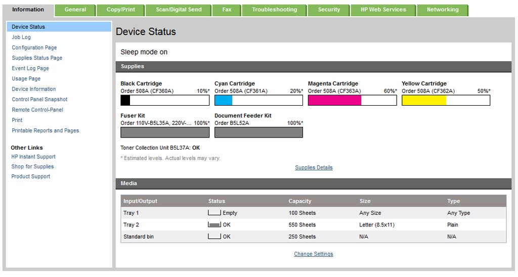
Task: Open the Scan/Digital Send tab
Action: [179, 10]
